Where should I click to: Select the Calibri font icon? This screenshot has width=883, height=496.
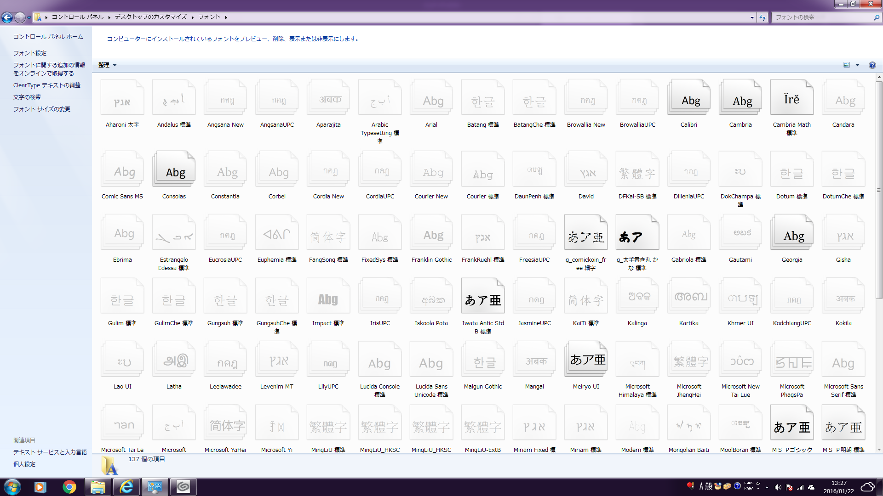(688, 98)
